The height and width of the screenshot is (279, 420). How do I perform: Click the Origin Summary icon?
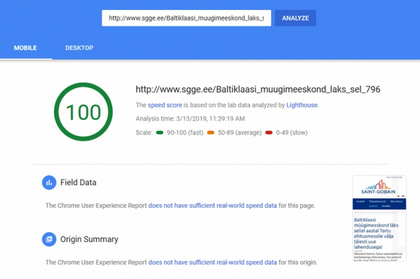coord(49,239)
